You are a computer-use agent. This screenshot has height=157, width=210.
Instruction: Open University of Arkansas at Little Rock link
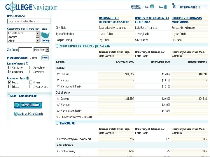(152, 20)
